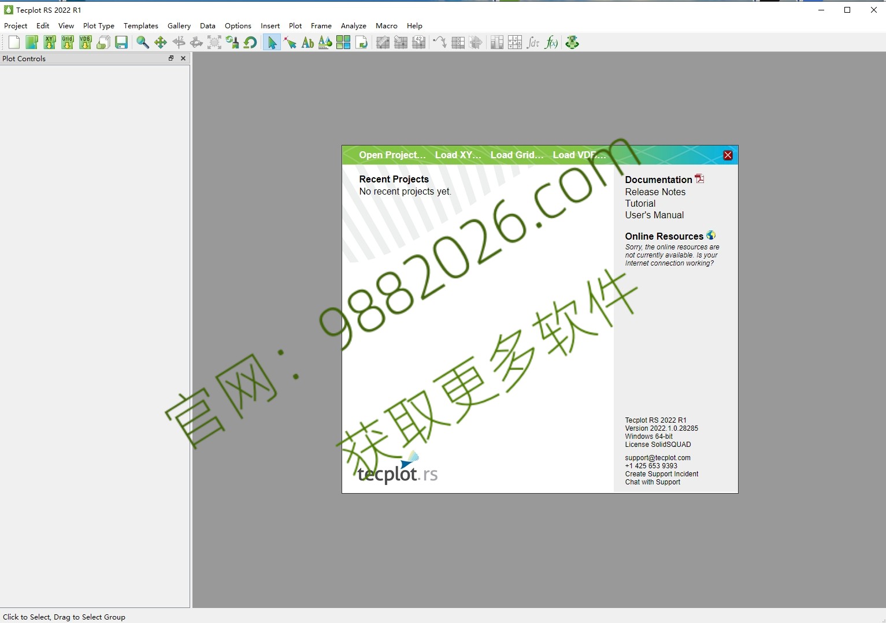
Task: Click the curved path arrow tool icon
Action: [440, 42]
